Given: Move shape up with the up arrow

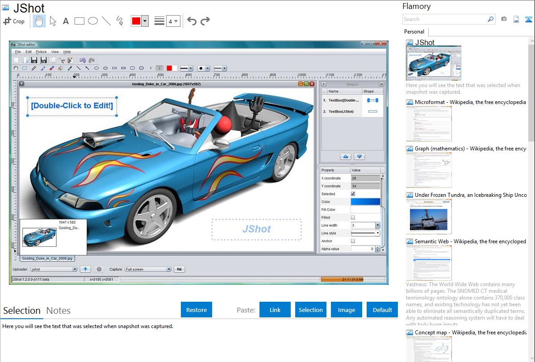Looking at the screenshot, I should (x=346, y=157).
